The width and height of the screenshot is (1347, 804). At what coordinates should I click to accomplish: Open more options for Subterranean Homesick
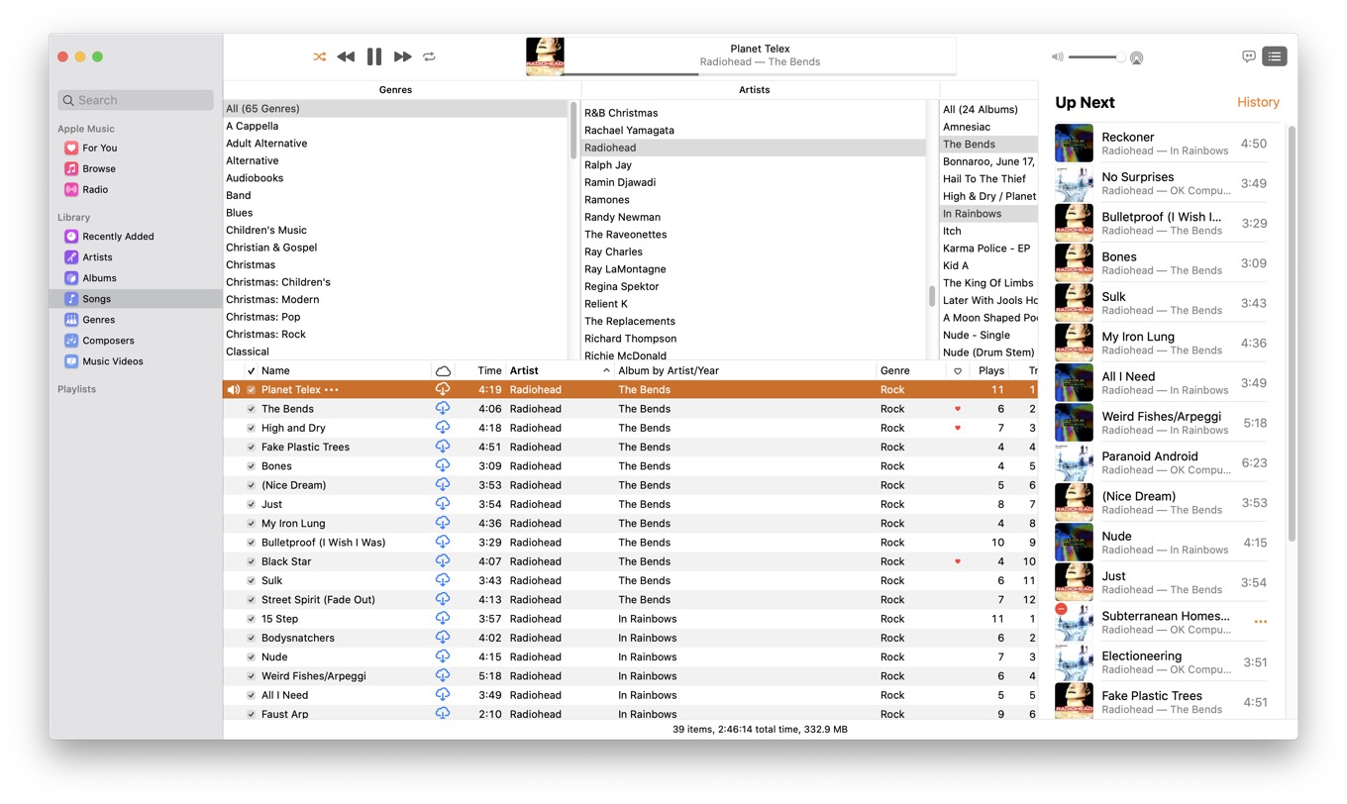[1260, 623]
